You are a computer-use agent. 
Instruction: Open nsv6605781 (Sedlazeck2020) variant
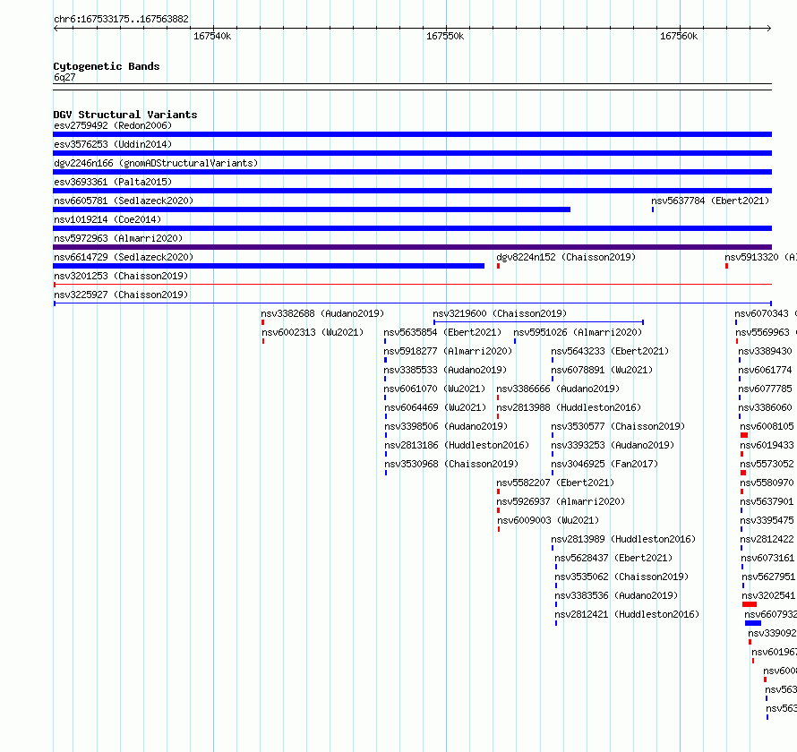(124, 201)
